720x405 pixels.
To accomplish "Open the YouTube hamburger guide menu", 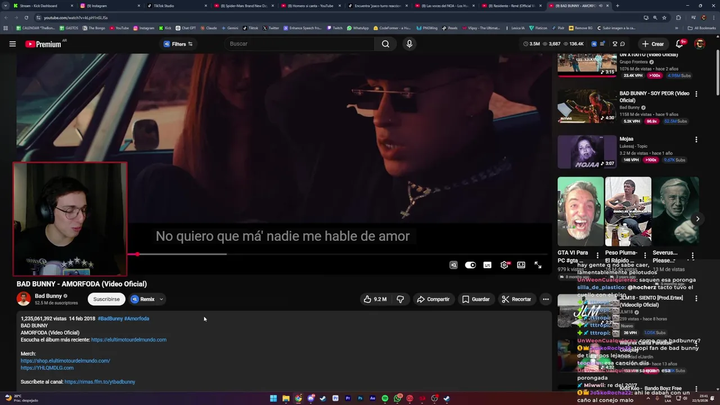I will point(12,44).
